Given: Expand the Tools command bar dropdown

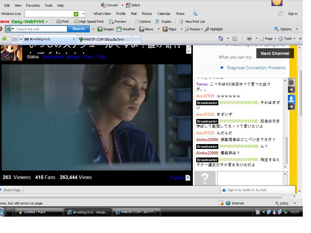Looking at the screenshot, I should pos(294,39).
